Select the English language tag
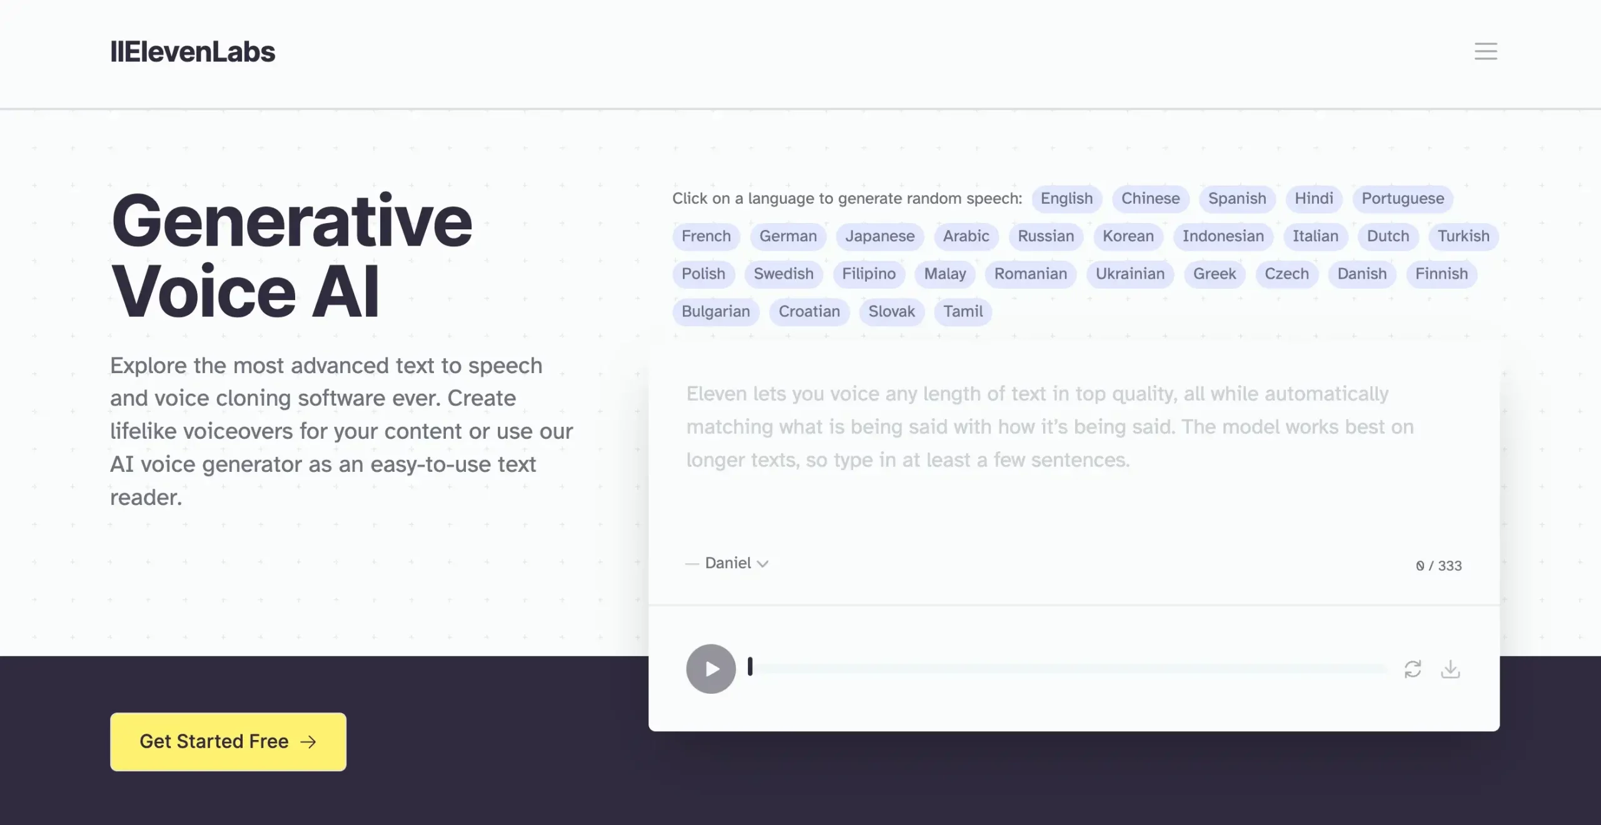Viewport: 1601px width, 825px height. pyautogui.click(x=1066, y=198)
